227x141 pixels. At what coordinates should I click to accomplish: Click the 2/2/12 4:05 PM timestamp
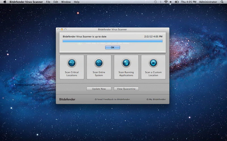click(x=153, y=37)
